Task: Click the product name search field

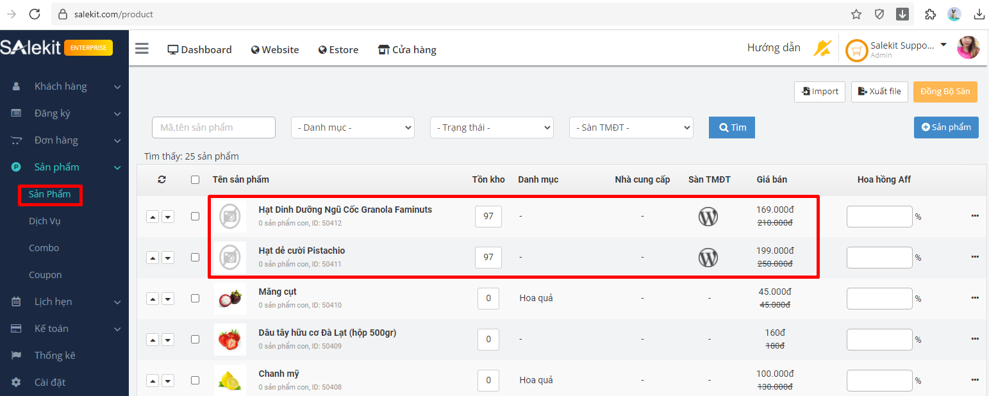Action: (x=213, y=128)
